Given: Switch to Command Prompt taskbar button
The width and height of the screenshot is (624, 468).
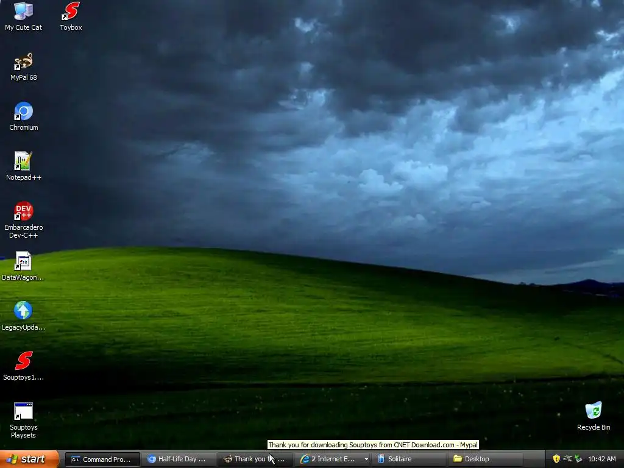Looking at the screenshot, I should click(102, 459).
